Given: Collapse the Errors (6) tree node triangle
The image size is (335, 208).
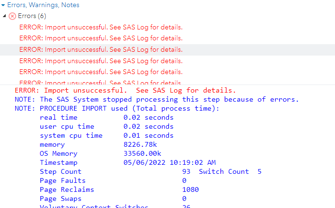Looking at the screenshot, I should point(4,16).
